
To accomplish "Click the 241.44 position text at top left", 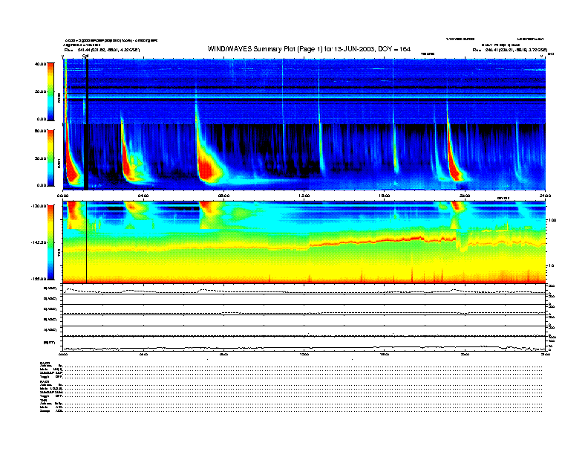I will 102,50.
